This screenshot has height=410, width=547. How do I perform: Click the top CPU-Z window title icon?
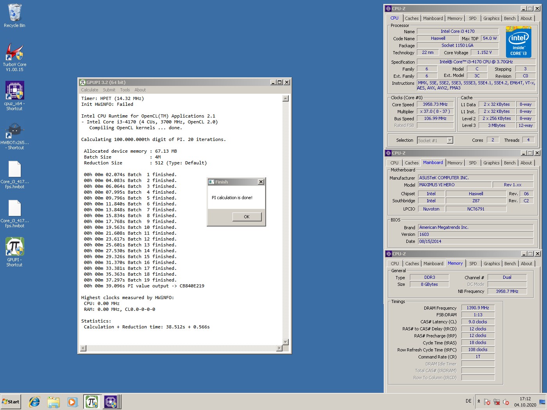[x=388, y=9]
